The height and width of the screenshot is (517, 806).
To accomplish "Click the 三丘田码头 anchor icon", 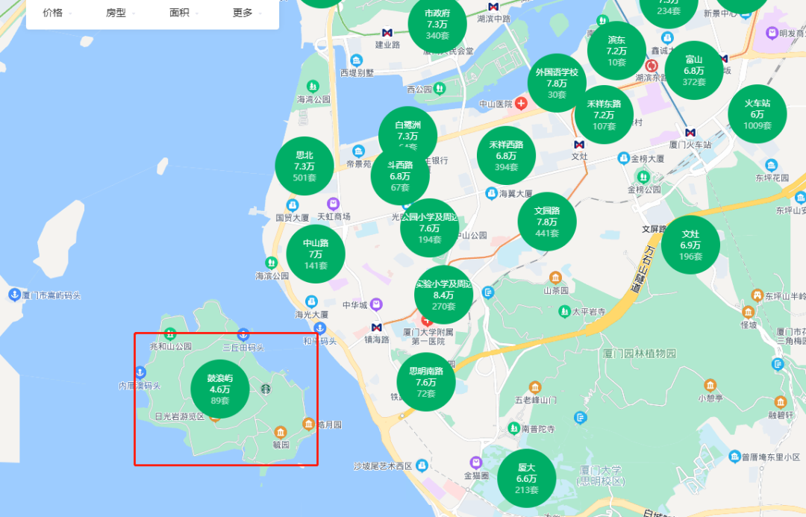I will point(243,335).
